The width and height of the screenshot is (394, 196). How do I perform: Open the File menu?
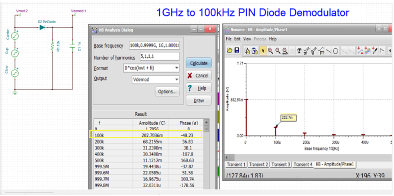(x=229, y=39)
